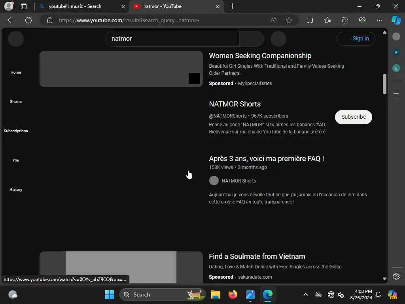Screen dimensions: 405x304
Task: Click the muted volume tray icon
Action: [341, 294]
